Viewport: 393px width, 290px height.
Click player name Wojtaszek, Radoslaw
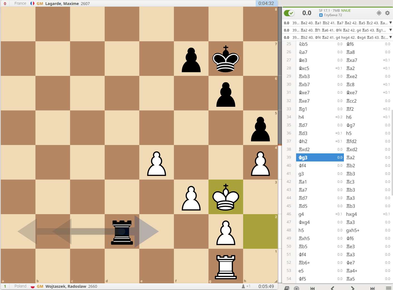(66, 286)
